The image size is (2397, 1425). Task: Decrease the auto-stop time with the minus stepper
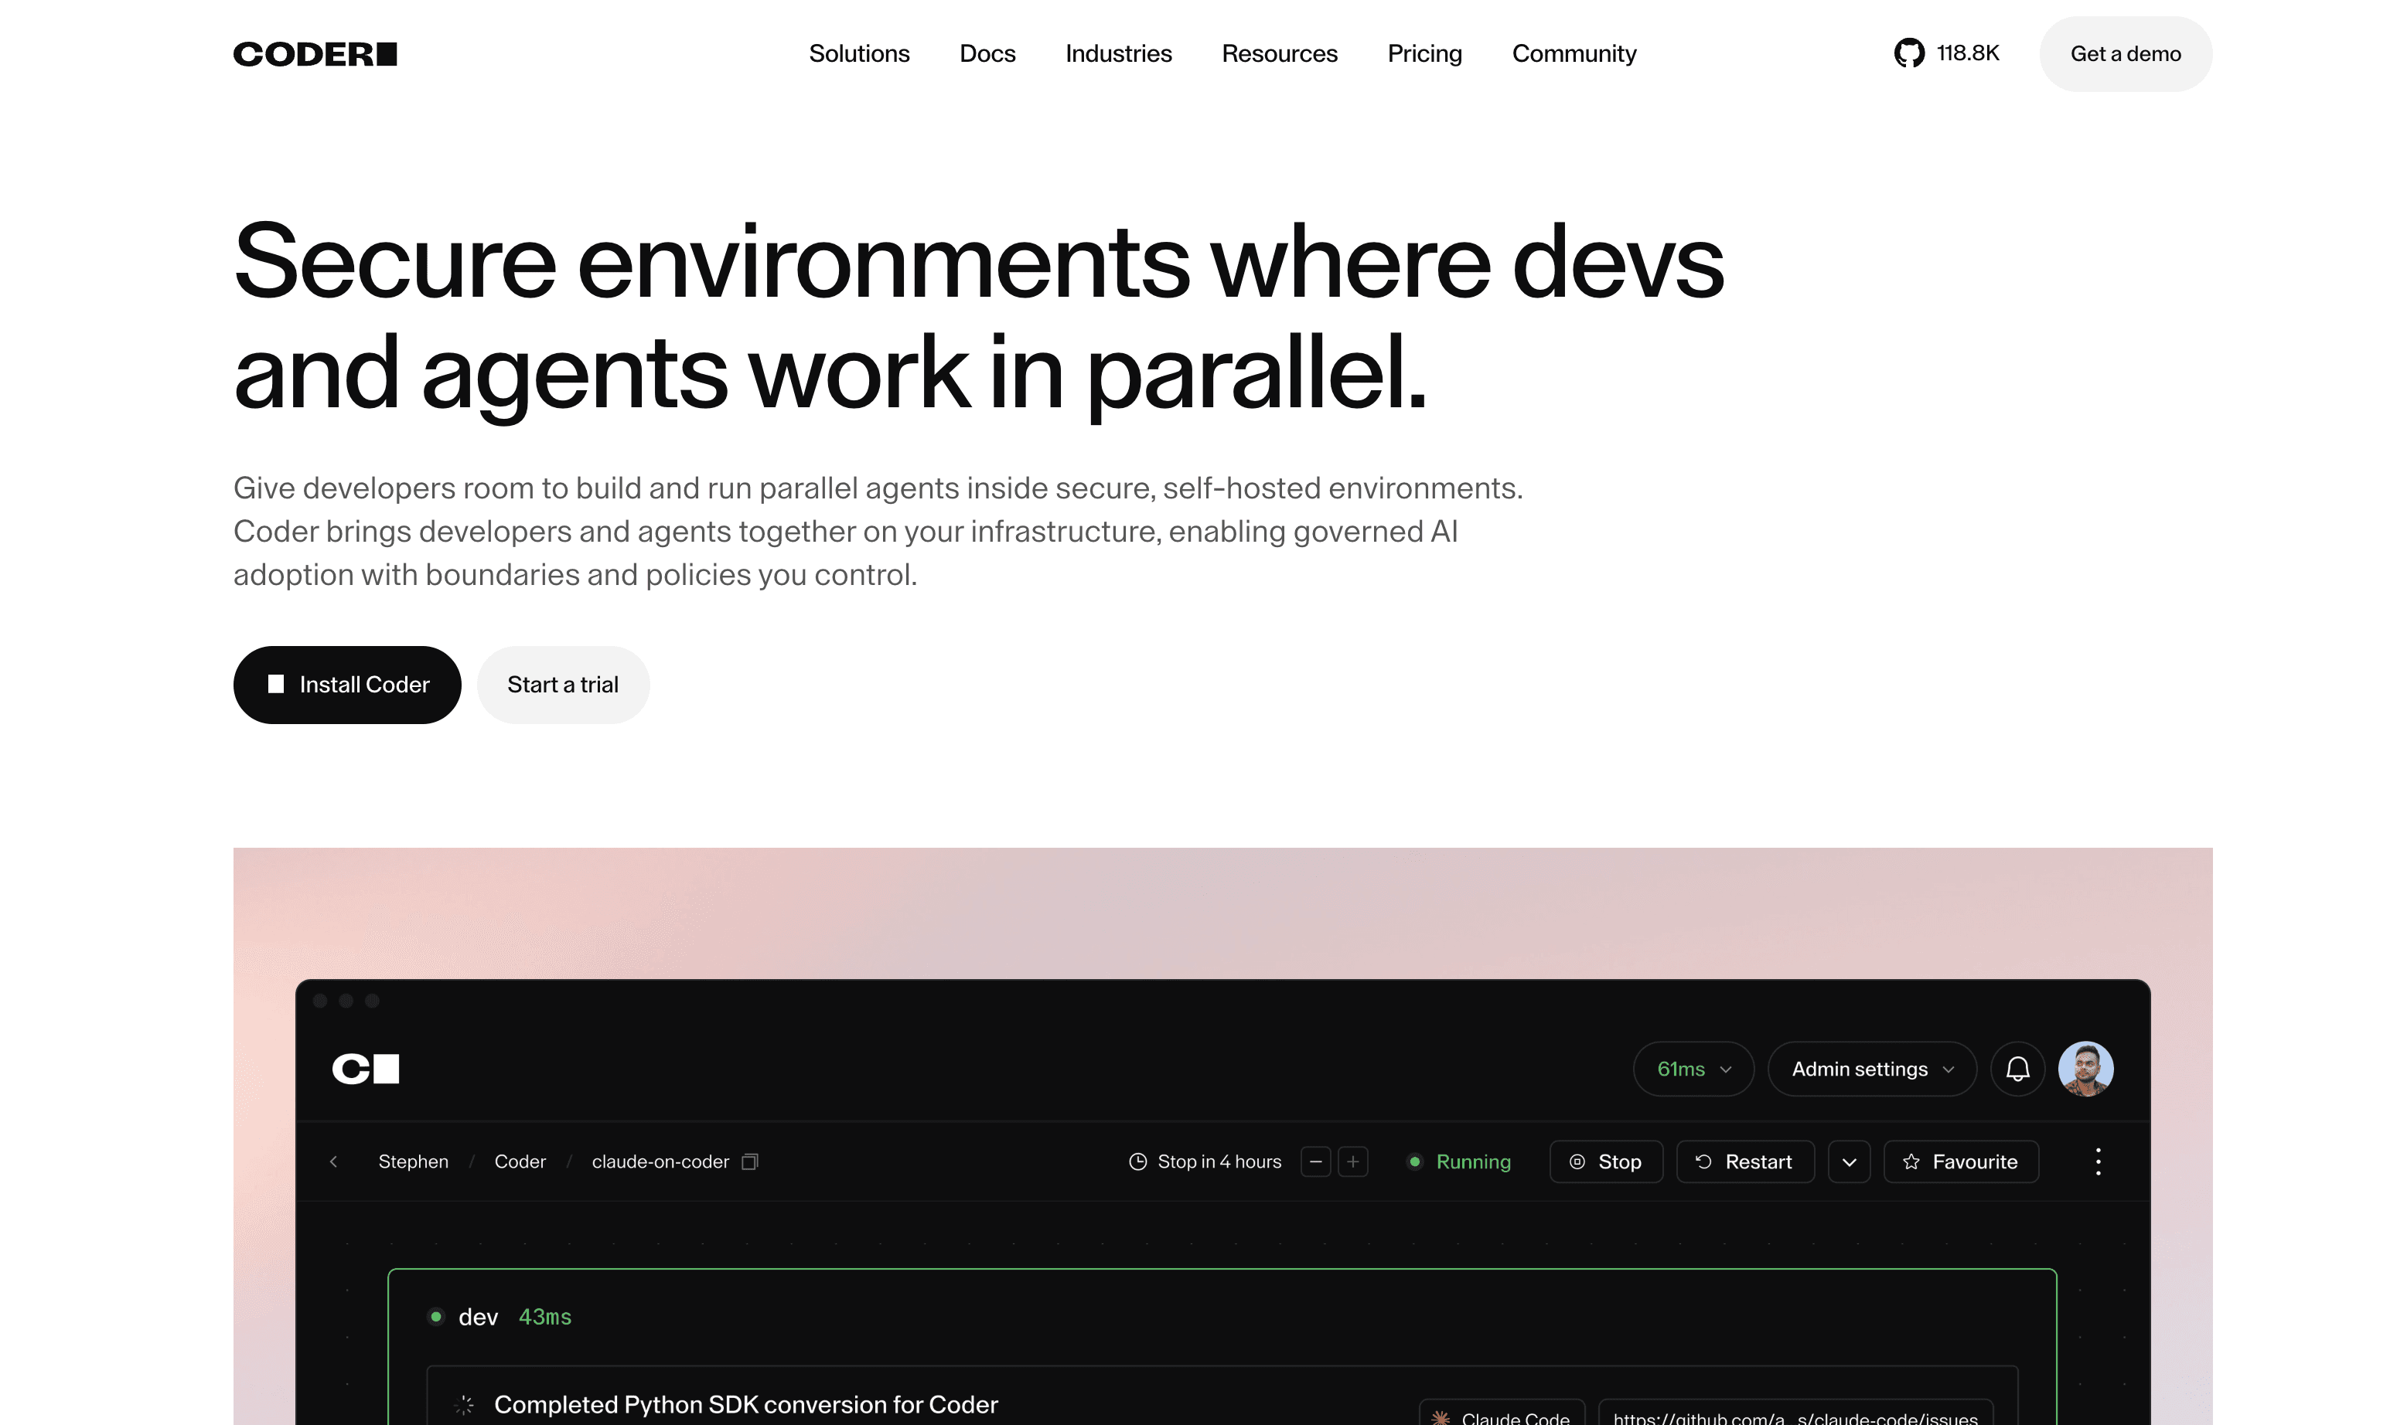(1315, 1162)
